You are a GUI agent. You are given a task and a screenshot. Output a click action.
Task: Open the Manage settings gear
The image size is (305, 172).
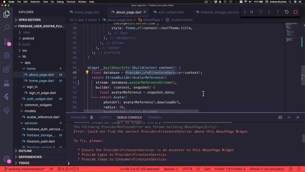7,159
